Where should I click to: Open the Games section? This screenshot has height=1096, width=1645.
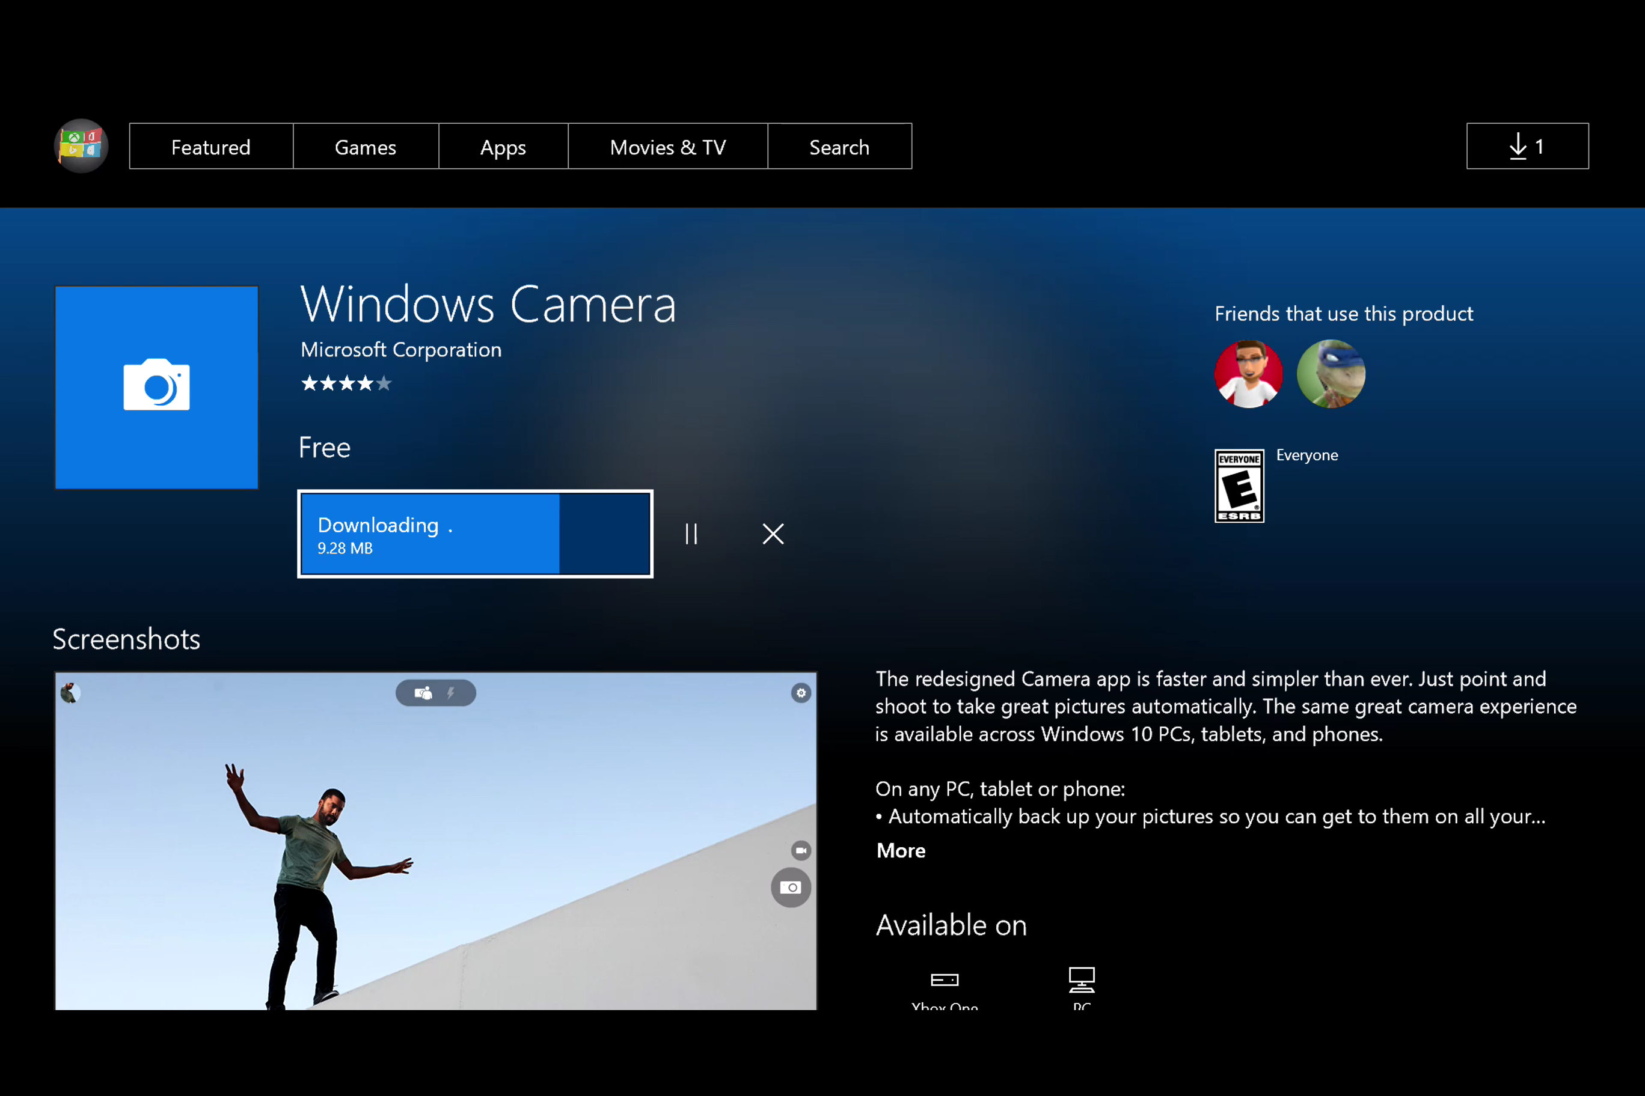pyautogui.click(x=366, y=146)
